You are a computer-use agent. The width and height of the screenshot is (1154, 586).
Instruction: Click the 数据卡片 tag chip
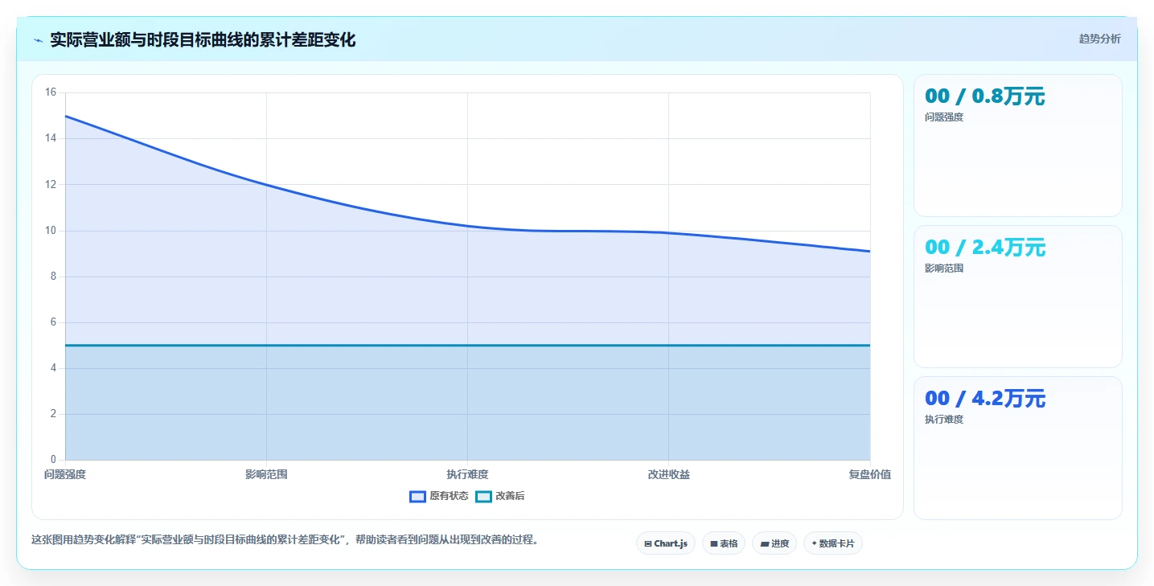click(833, 543)
